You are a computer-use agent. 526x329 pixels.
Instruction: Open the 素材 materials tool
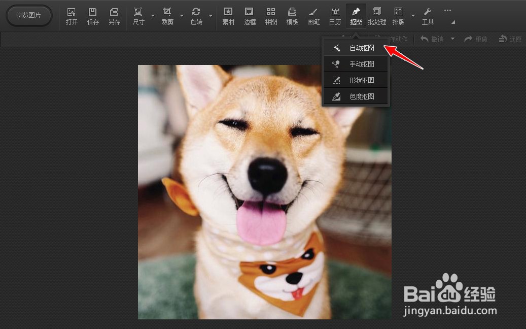[x=228, y=16]
